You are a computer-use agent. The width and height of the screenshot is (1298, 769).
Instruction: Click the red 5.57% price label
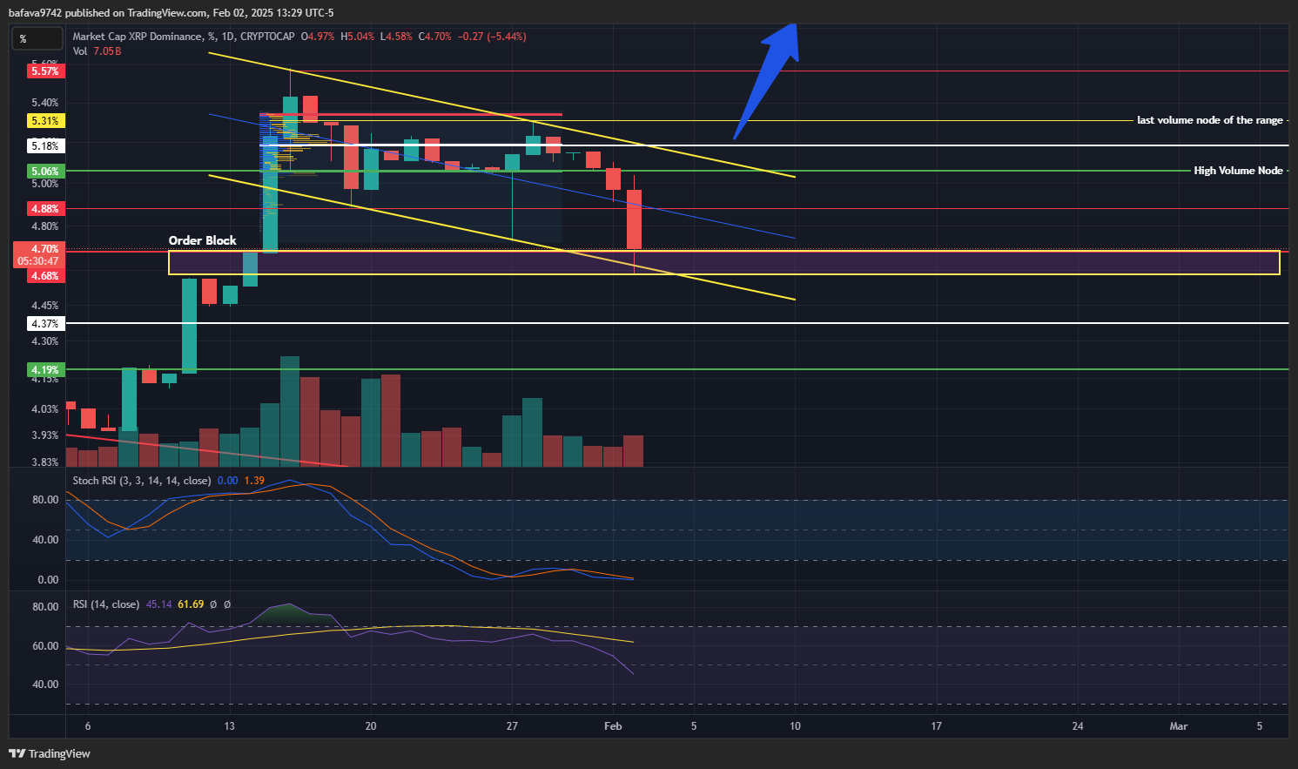45,71
